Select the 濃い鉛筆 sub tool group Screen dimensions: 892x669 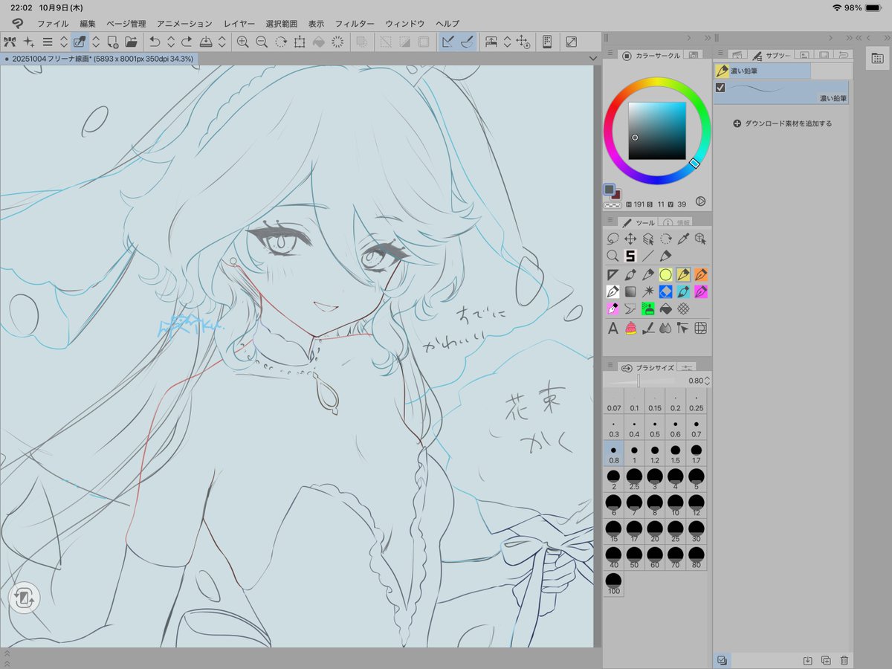click(762, 71)
